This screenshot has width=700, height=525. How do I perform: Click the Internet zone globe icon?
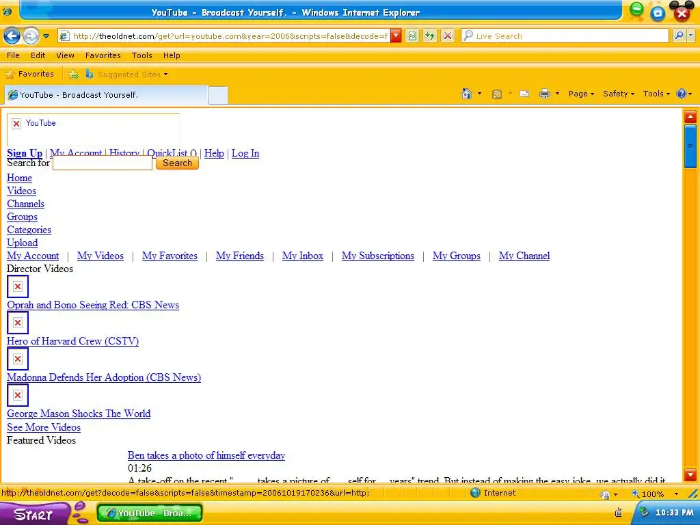tap(476, 493)
